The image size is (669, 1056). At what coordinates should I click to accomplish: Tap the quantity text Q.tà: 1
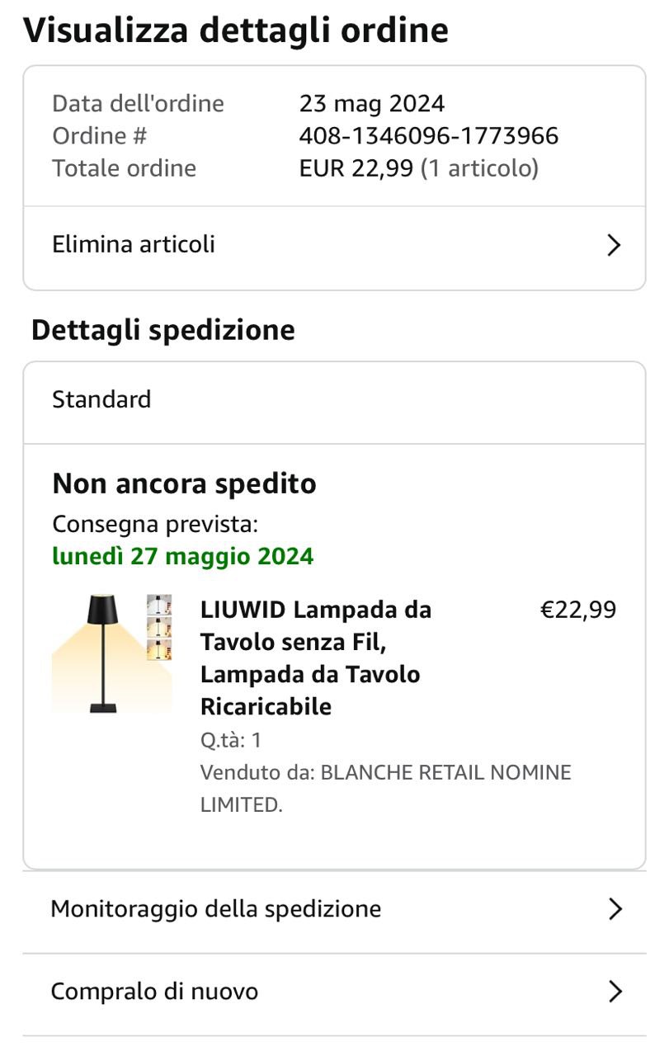coord(231,740)
